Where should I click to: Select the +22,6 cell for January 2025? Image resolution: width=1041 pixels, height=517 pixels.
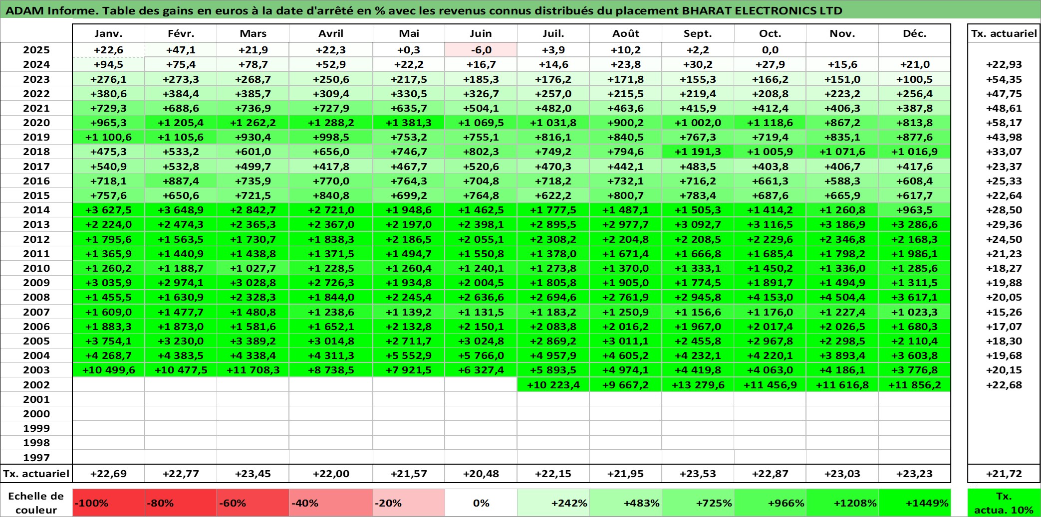pos(109,50)
